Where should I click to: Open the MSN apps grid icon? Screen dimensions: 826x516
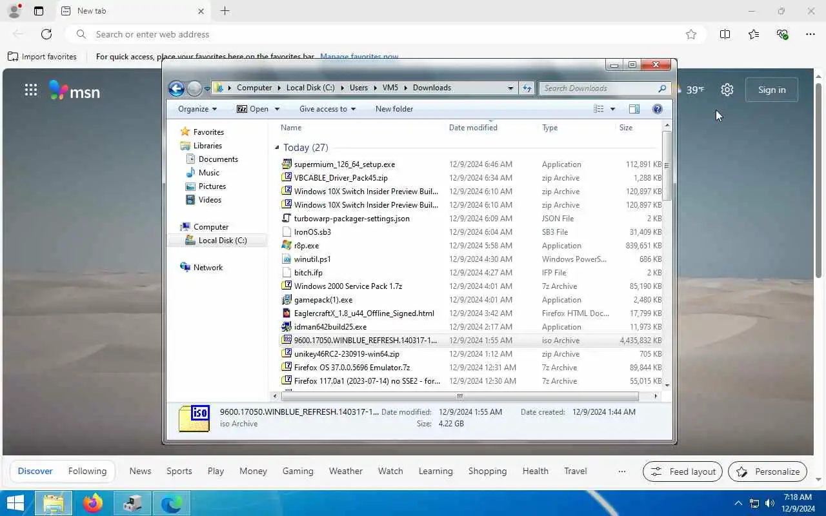pos(31,90)
